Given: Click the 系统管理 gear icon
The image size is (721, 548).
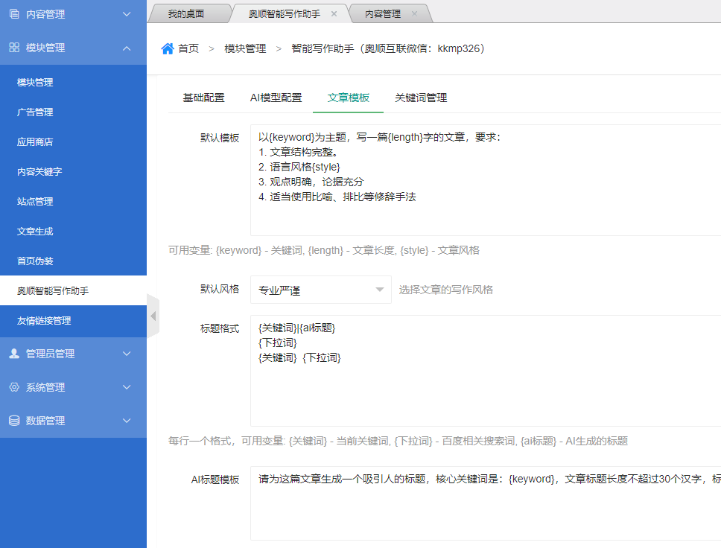Looking at the screenshot, I should coord(14,387).
